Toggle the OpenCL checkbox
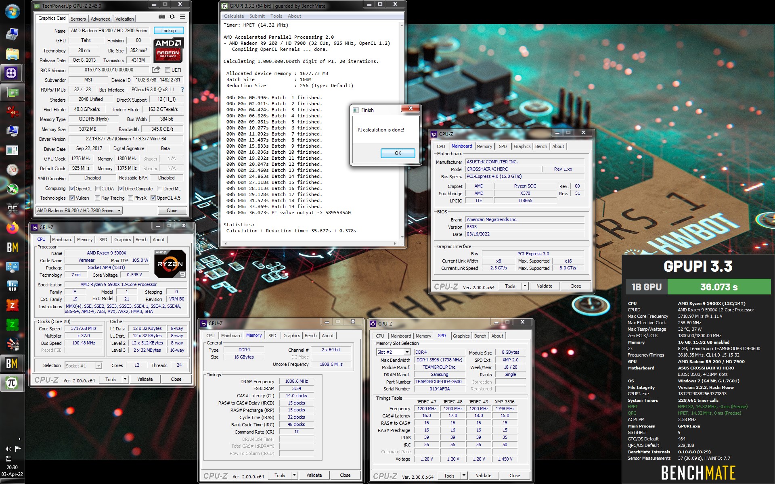This screenshot has height=484, width=775. point(72,189)
